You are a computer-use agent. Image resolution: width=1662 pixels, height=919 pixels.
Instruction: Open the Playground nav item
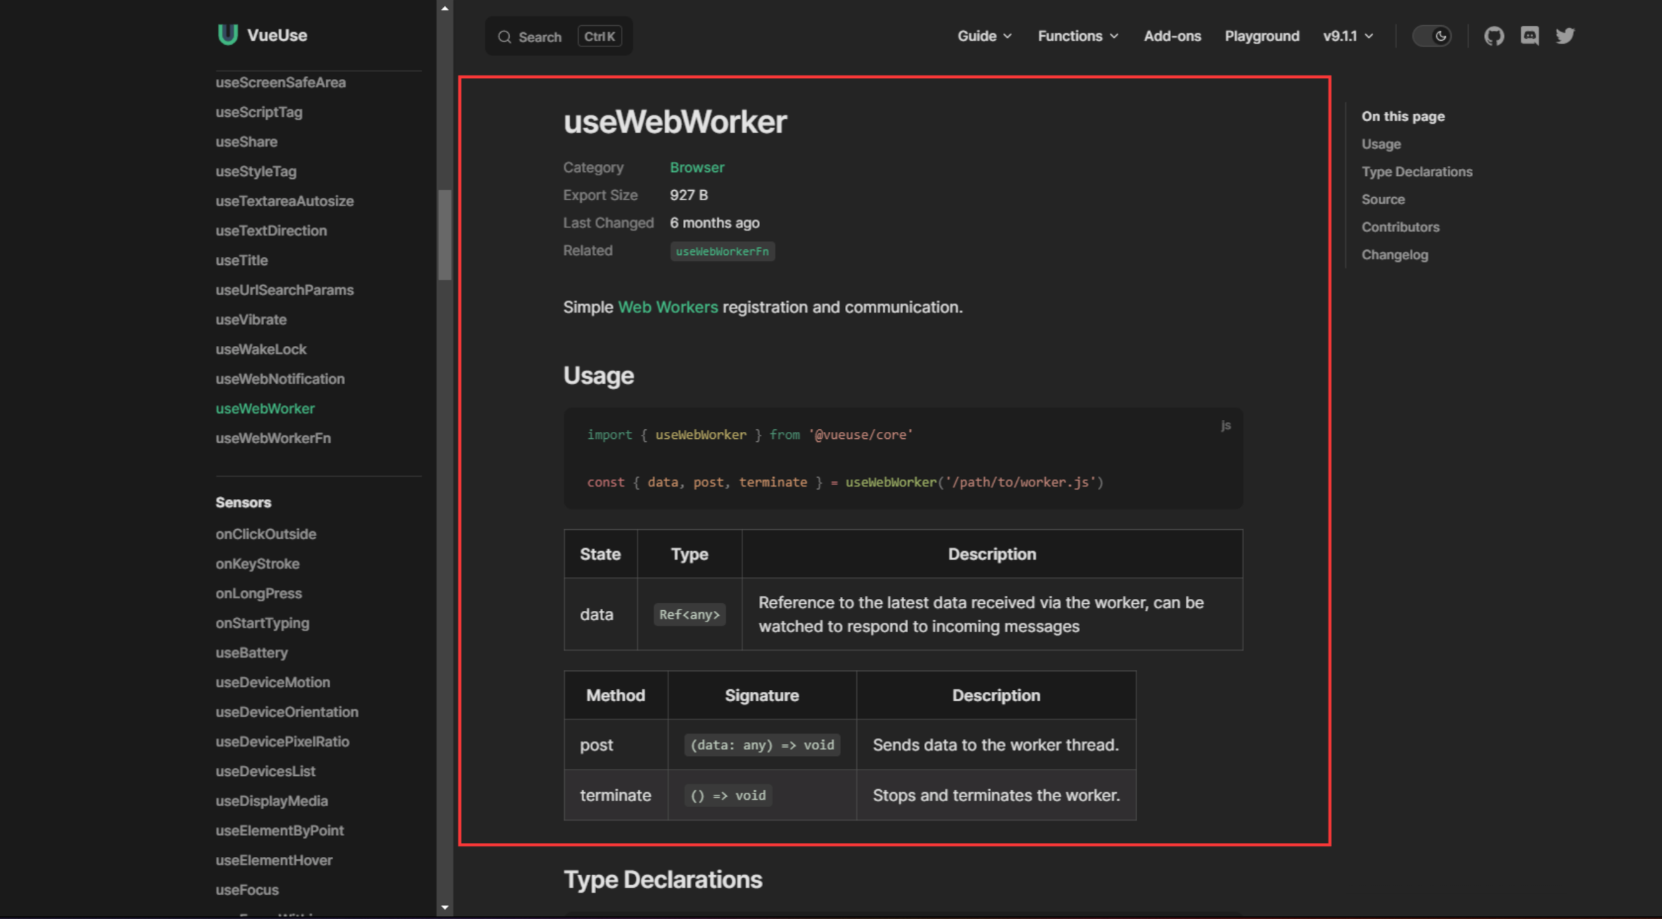click(1262, 36)
